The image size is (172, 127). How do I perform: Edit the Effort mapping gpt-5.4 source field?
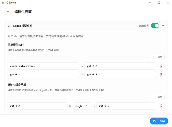click(x=37, y=106)
